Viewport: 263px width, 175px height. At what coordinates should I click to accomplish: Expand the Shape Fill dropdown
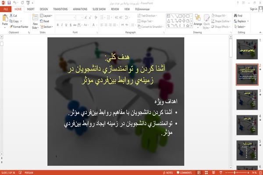pos(219,16)
